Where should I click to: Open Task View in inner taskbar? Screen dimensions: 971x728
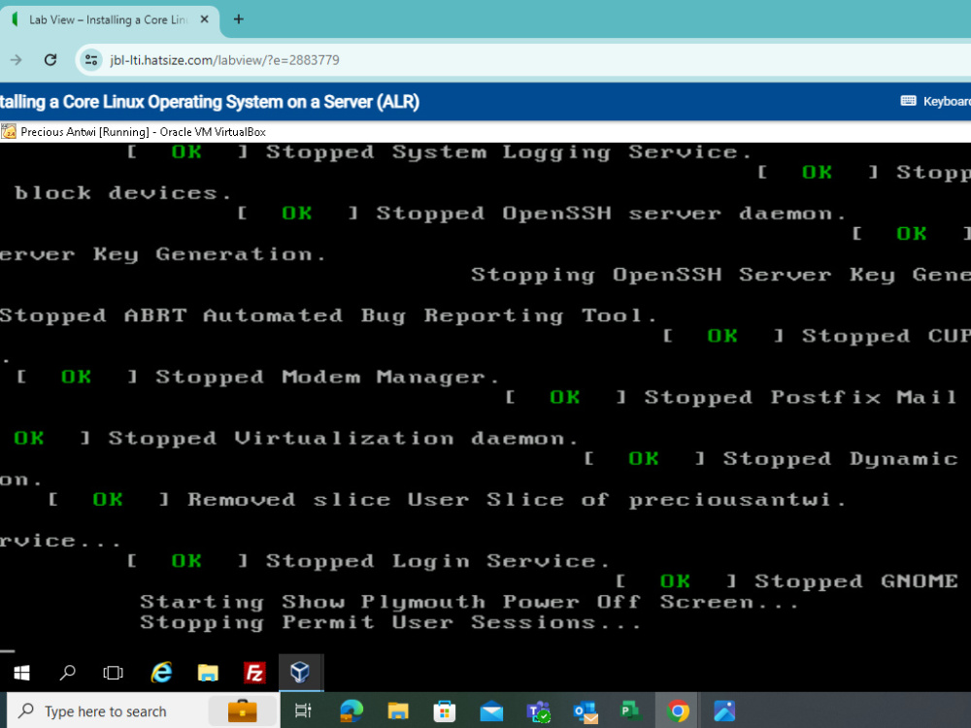[114, 673]
